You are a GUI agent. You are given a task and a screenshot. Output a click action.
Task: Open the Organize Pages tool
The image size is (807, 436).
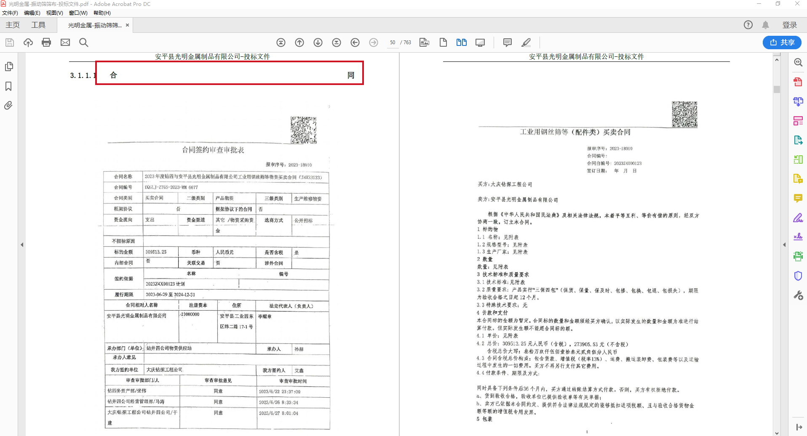click(798, 121)
